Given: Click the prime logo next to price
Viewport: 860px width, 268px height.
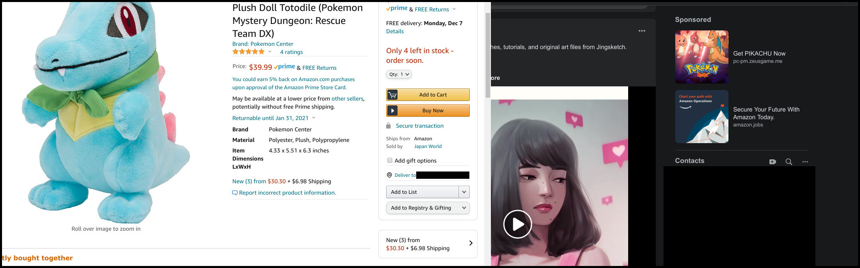Looking at the screenshot, I should click(284, 67).
